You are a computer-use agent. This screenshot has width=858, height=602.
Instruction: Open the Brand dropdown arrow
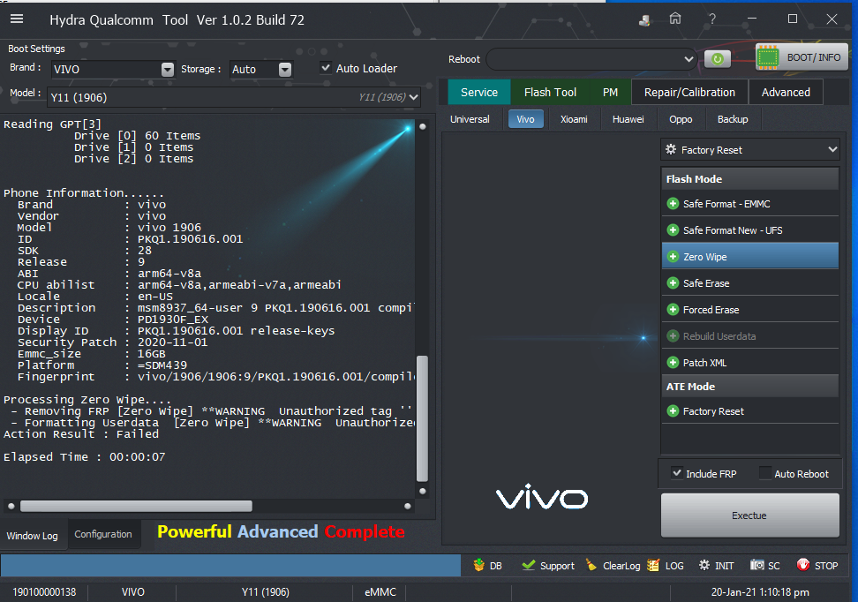point(168,70)
